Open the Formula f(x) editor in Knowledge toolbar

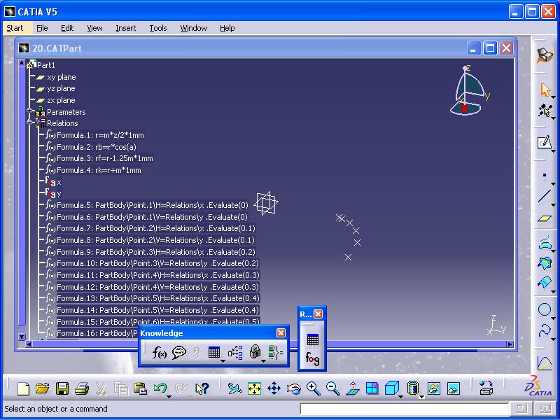click(x=159, y=353)
